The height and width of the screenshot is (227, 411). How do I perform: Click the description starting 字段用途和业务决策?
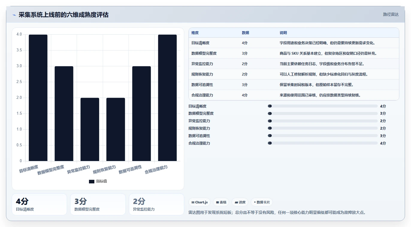(x=327, y=43)
